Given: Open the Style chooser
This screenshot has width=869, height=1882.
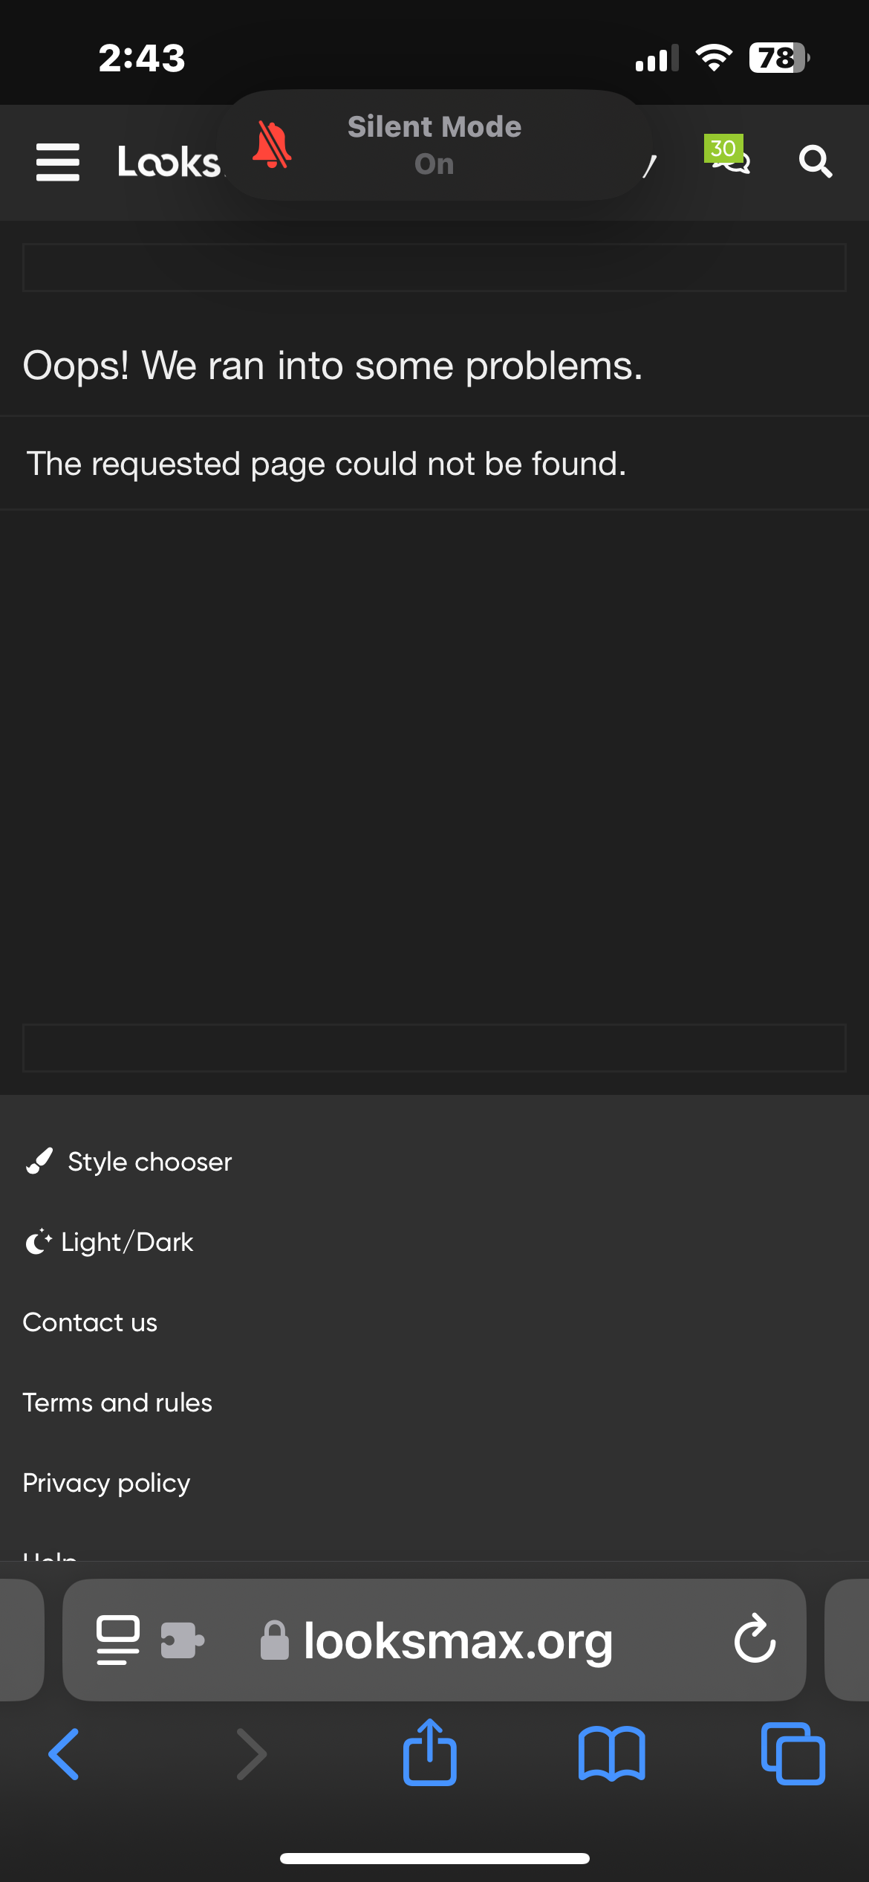Looking at the screenshot, I should pyautogui.click(x=128, y=1162).
